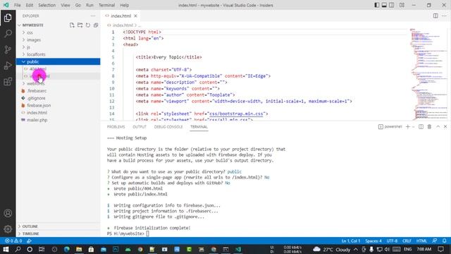The width and height of the screenshot is (451, 254).
Task: Switch to the PROBLEMS panel tab
Action: [x=116, y=127]
